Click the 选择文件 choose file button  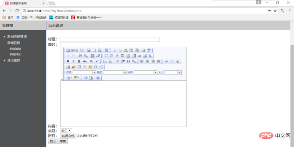tap(68, 136)
